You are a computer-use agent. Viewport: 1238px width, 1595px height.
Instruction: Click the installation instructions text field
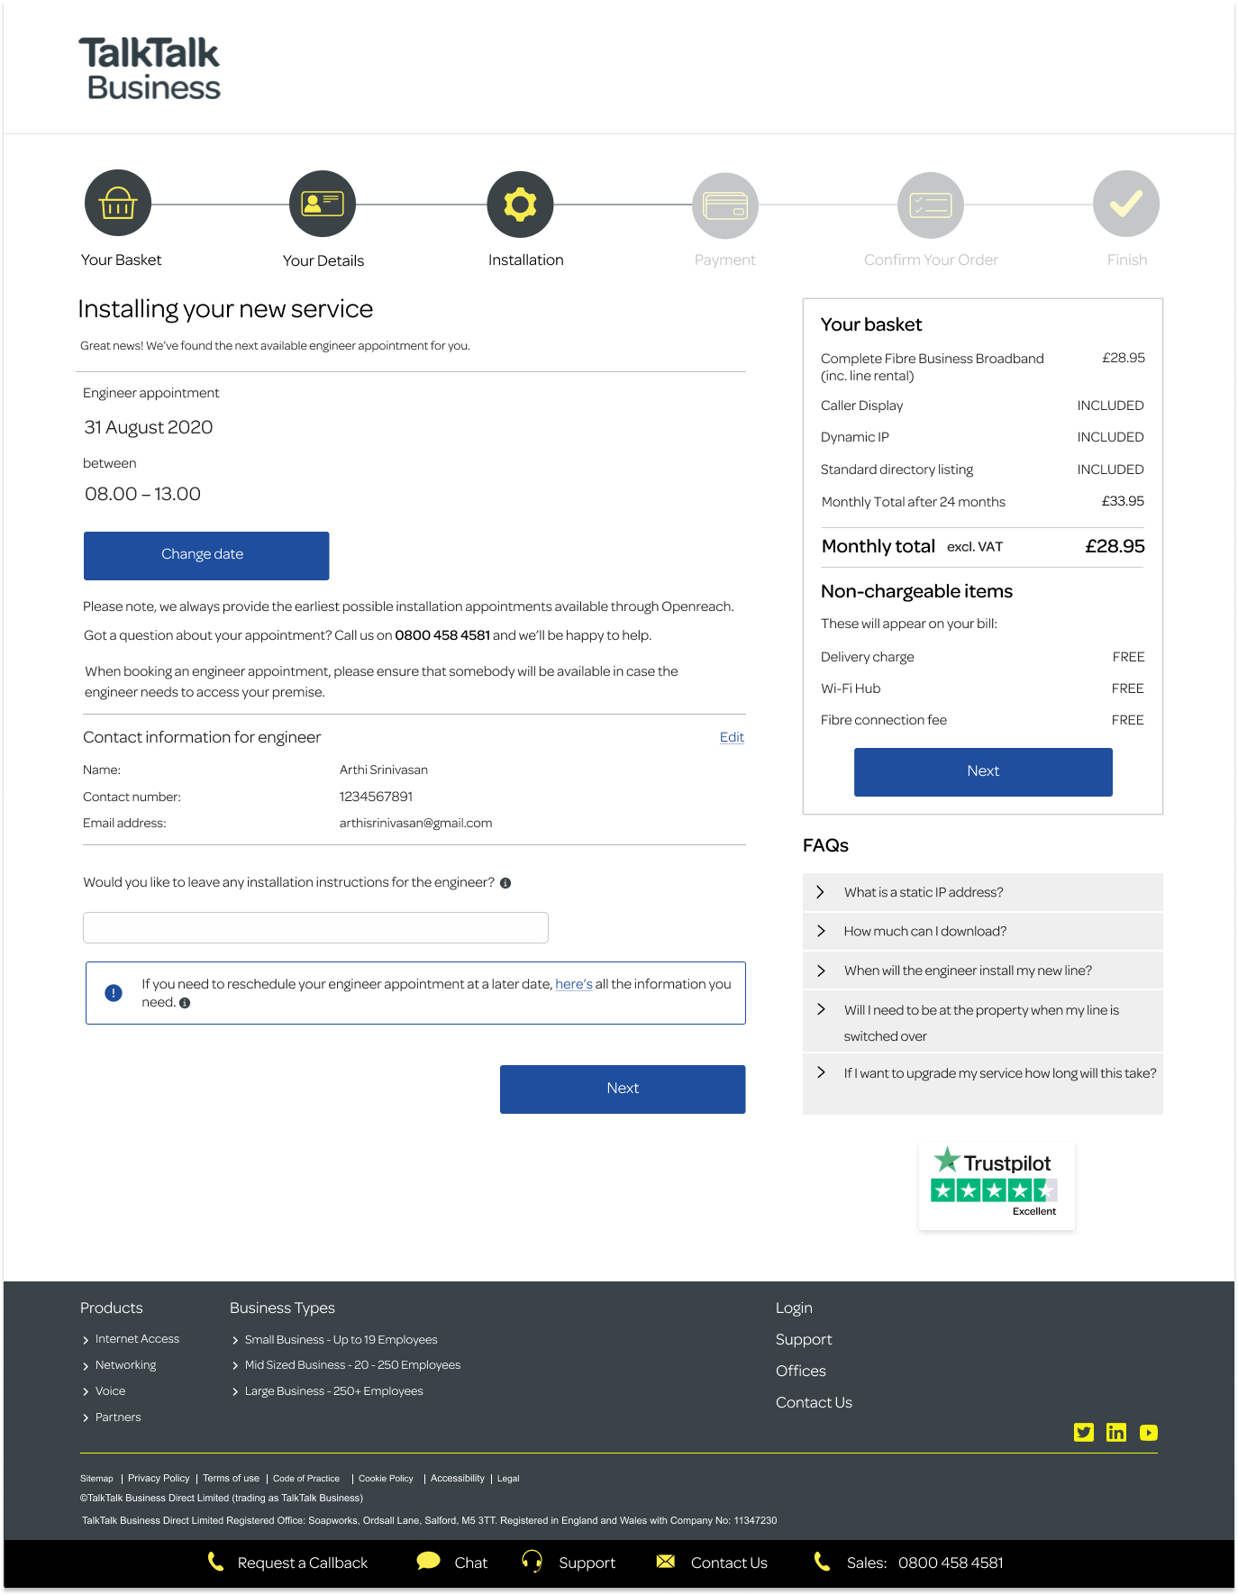[x=315, y=927]
